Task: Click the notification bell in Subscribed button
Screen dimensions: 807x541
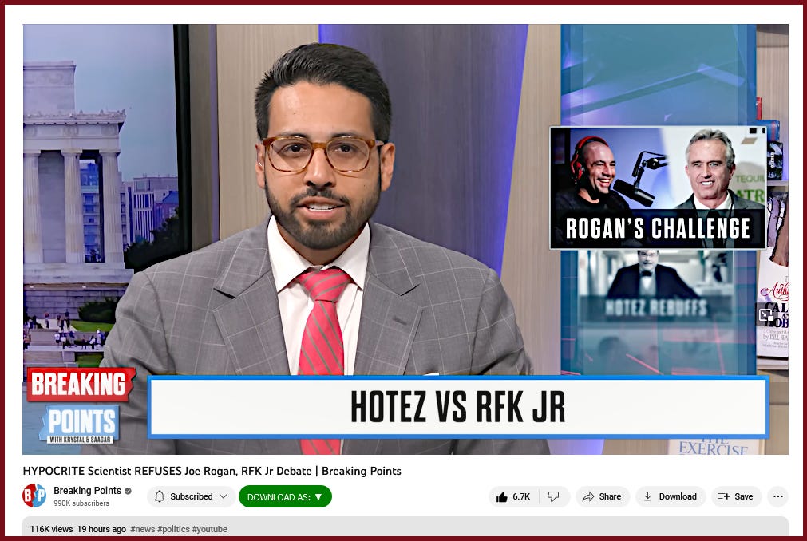Action: click(160, 496)
